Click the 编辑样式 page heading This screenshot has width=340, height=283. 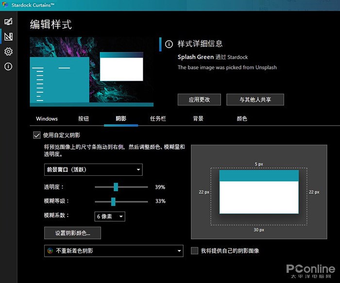point(51,24)
